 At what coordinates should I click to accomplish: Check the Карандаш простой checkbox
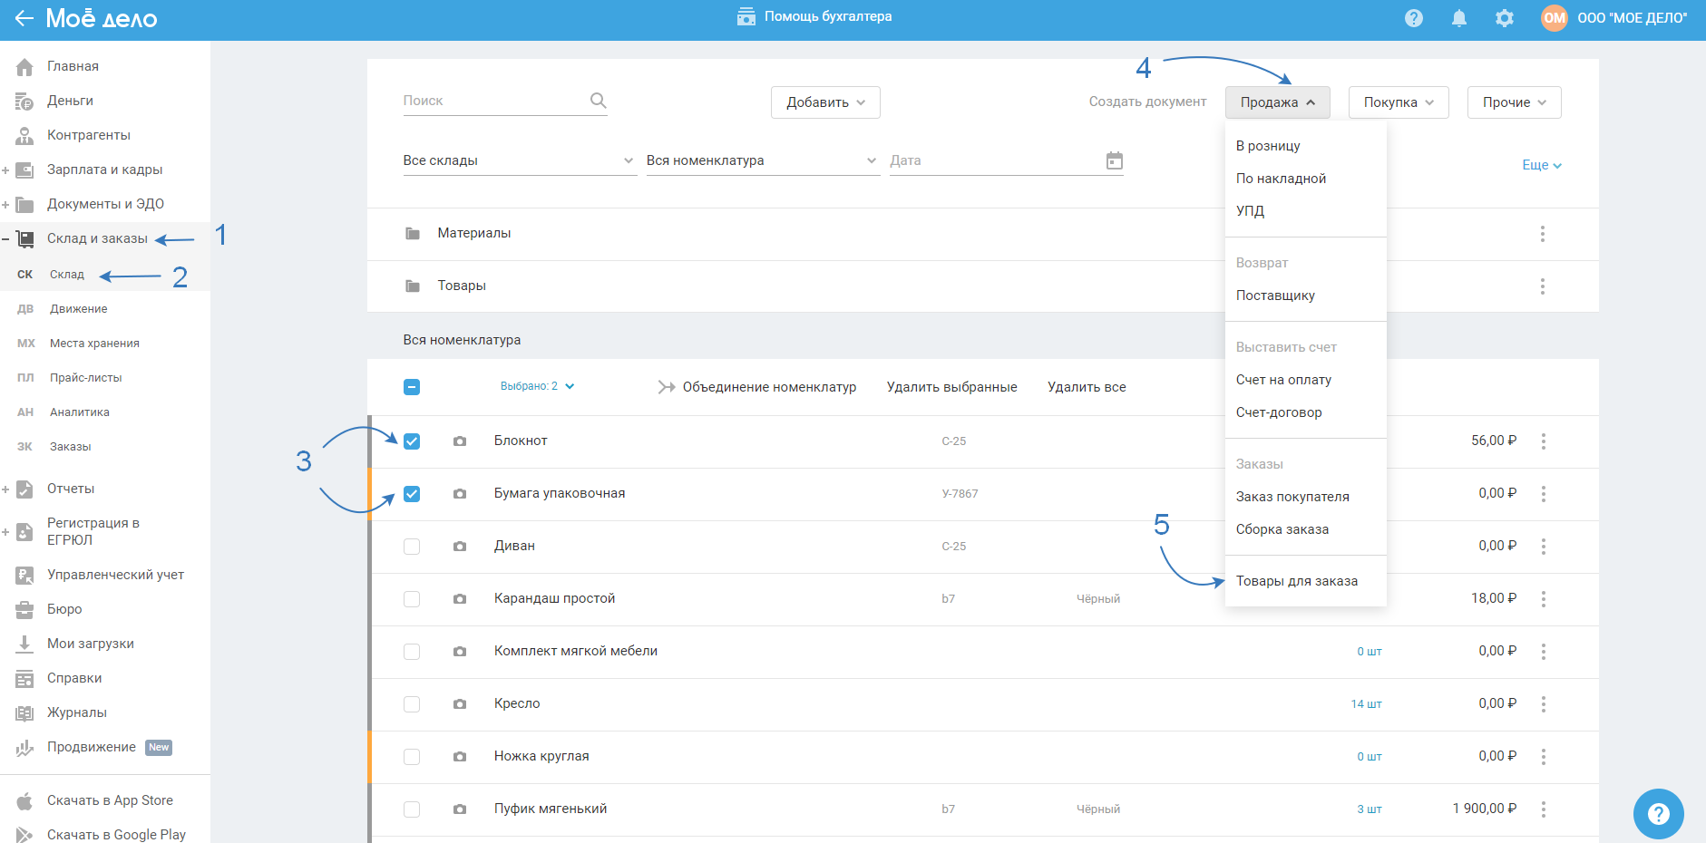pyautogui.click(x=412, y=599)
